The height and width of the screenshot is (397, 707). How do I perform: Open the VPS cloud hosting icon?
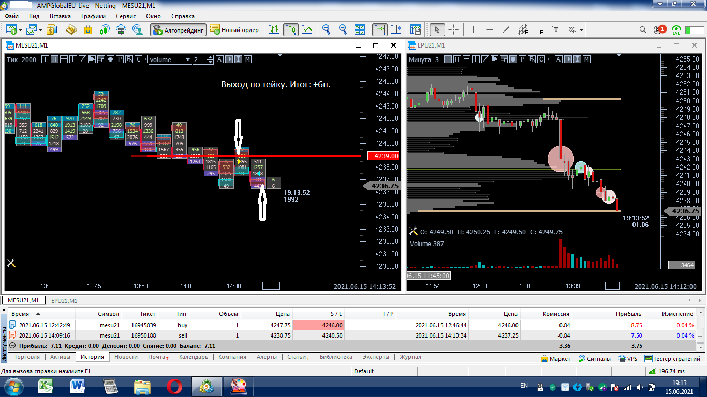[x=121, y=29]
